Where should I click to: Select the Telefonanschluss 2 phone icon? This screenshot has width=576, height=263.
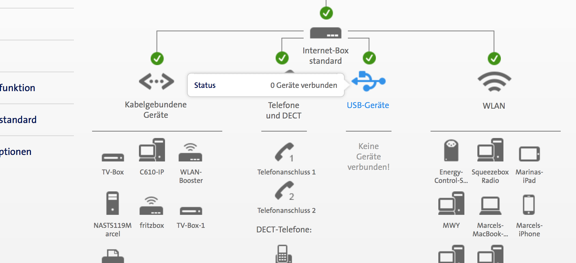coord(285,190)
